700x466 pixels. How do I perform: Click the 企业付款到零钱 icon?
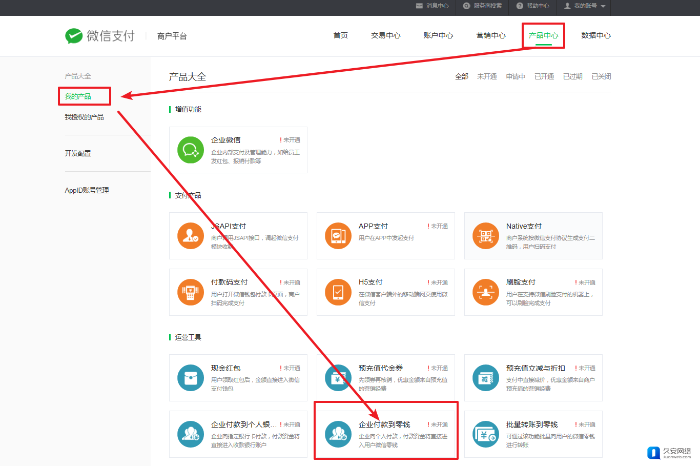338,434
